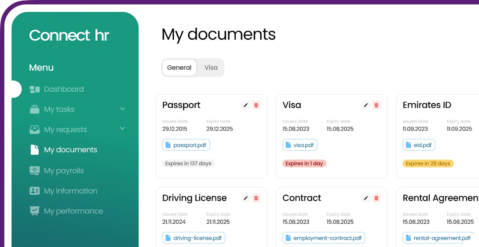Open the passport.pdf file

tap(186, 145)
